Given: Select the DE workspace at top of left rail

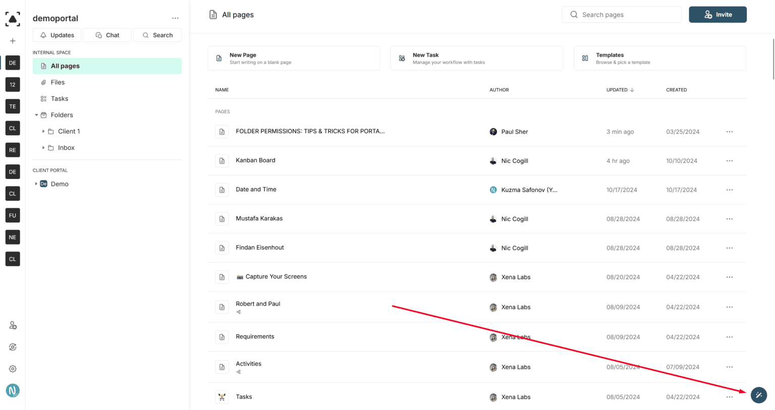Looking at the screenshot, I should tap(12, 63).
